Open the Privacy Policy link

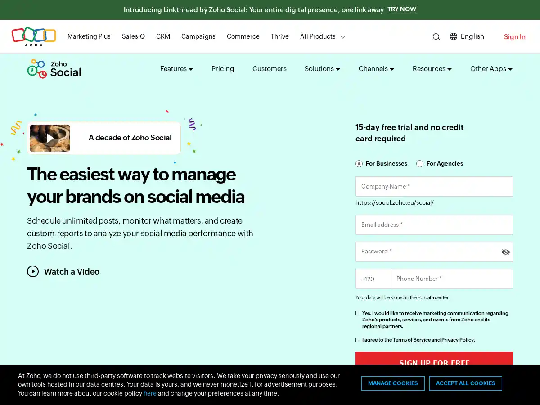click(457, 340)
